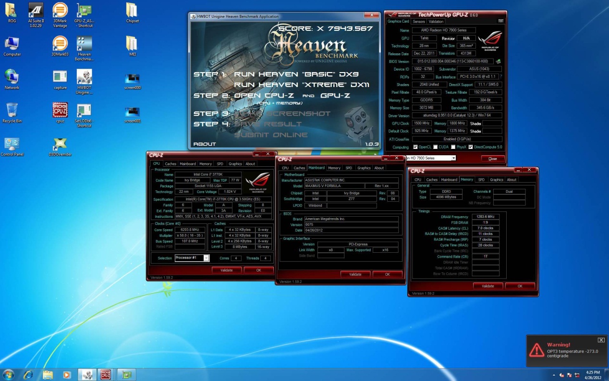This screenshot has width=609, height=381.
Task: Open Graphics tab in Mainboard CPU-Z window
Action: (364, 168)
